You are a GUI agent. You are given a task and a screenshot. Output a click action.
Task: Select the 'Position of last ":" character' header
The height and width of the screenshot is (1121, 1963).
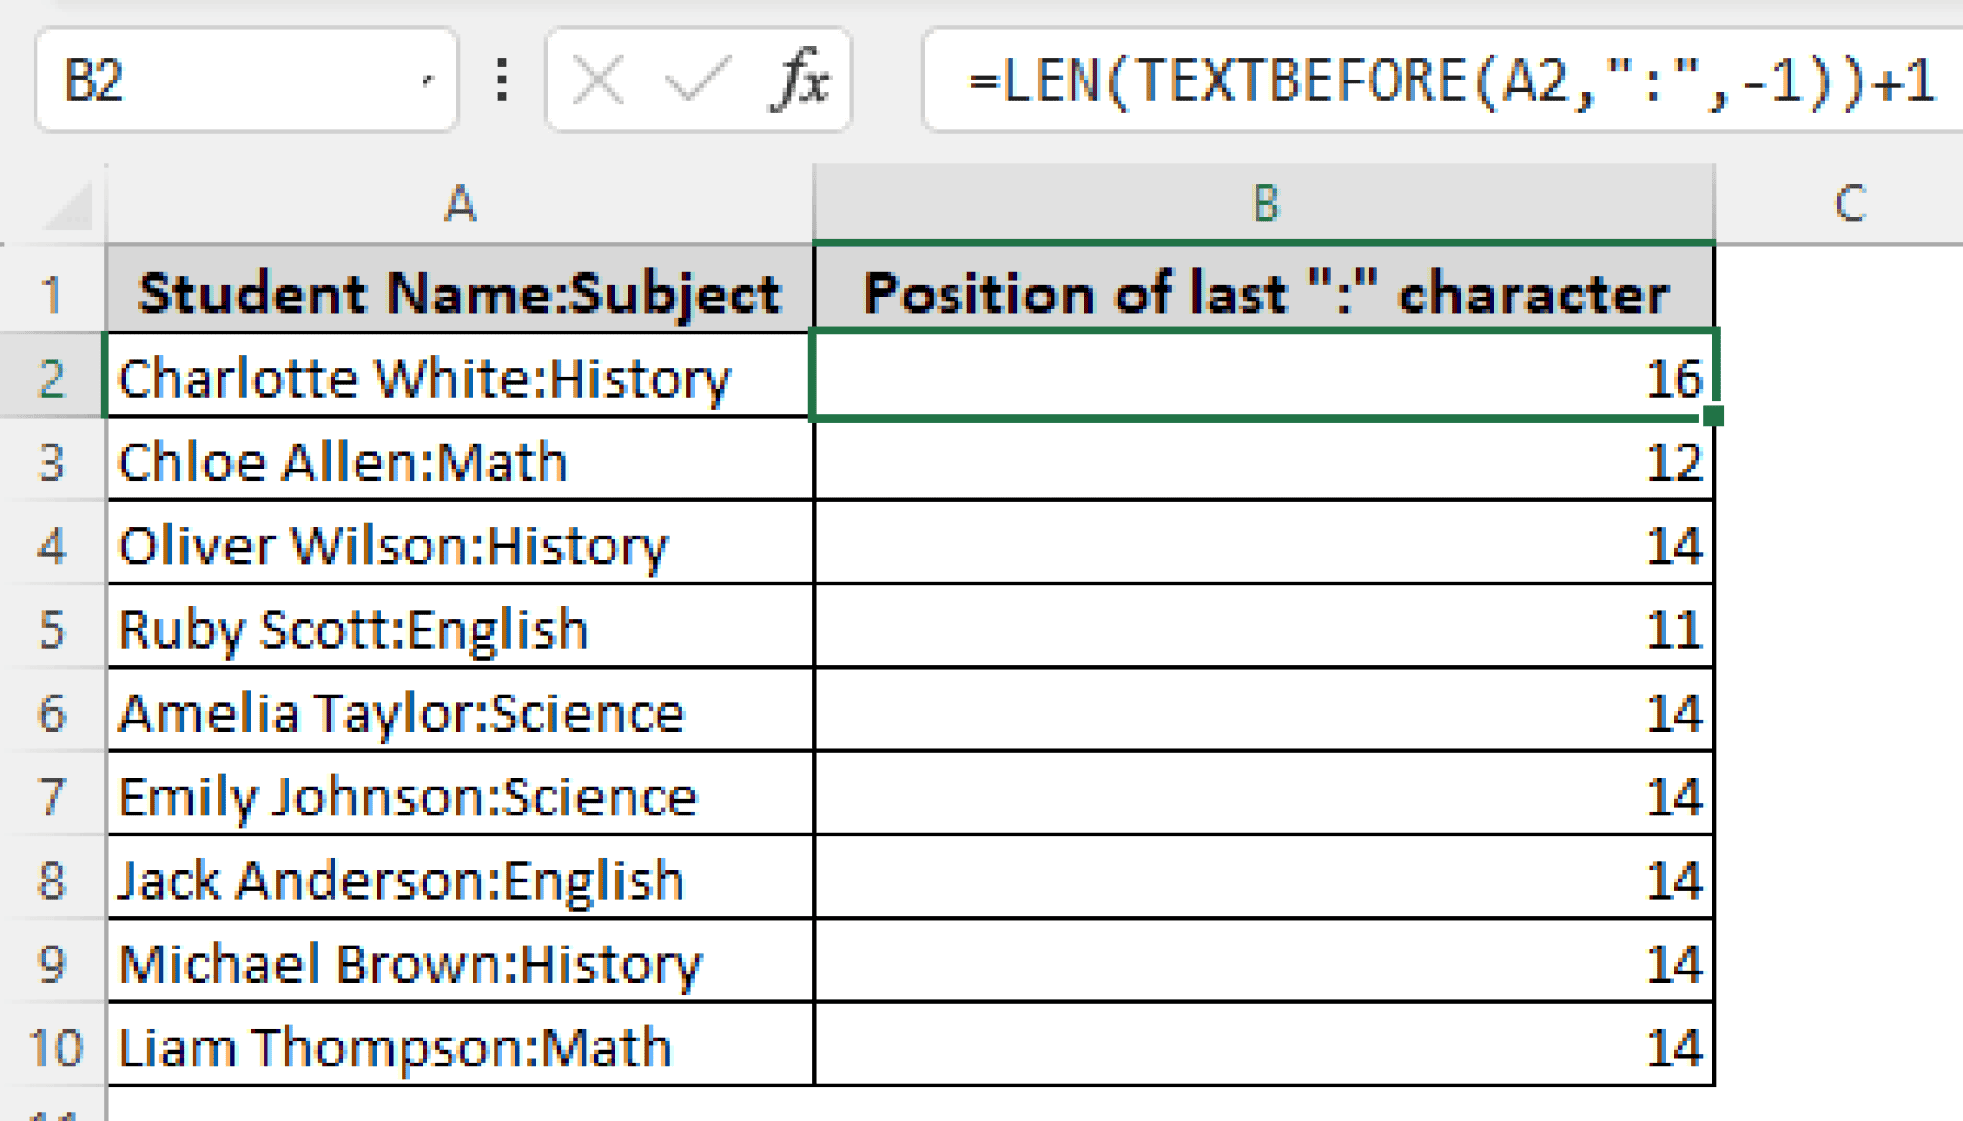tap(1265, 292)
